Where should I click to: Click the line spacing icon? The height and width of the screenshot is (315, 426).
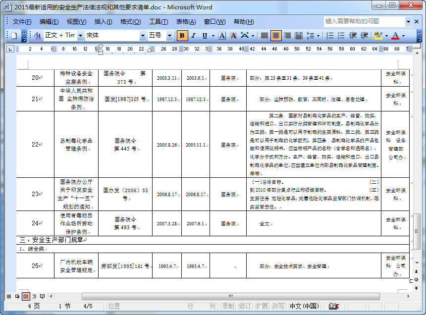tap(310, 36)
